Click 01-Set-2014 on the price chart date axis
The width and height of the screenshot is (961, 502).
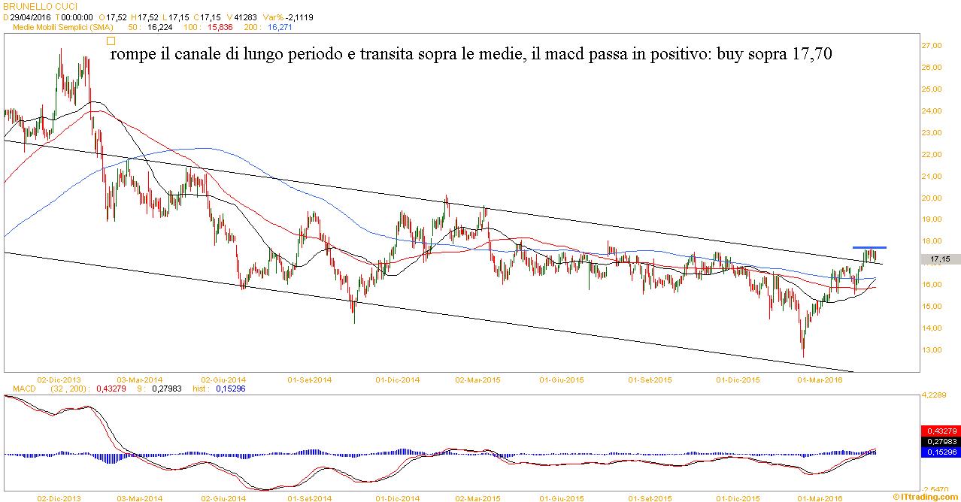(309, 380)
